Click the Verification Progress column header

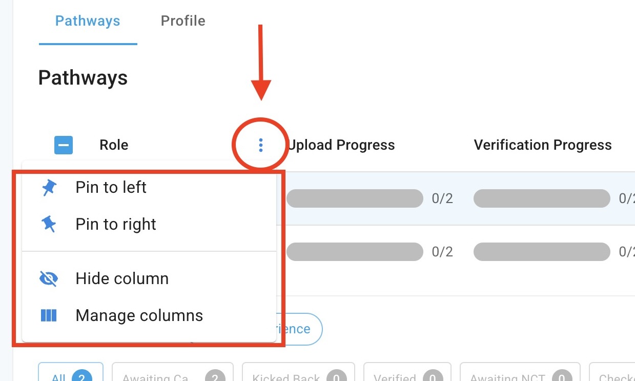(x=543, y=145)
